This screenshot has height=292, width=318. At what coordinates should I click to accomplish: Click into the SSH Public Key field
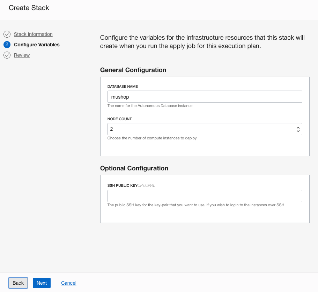tap(205, 196)
